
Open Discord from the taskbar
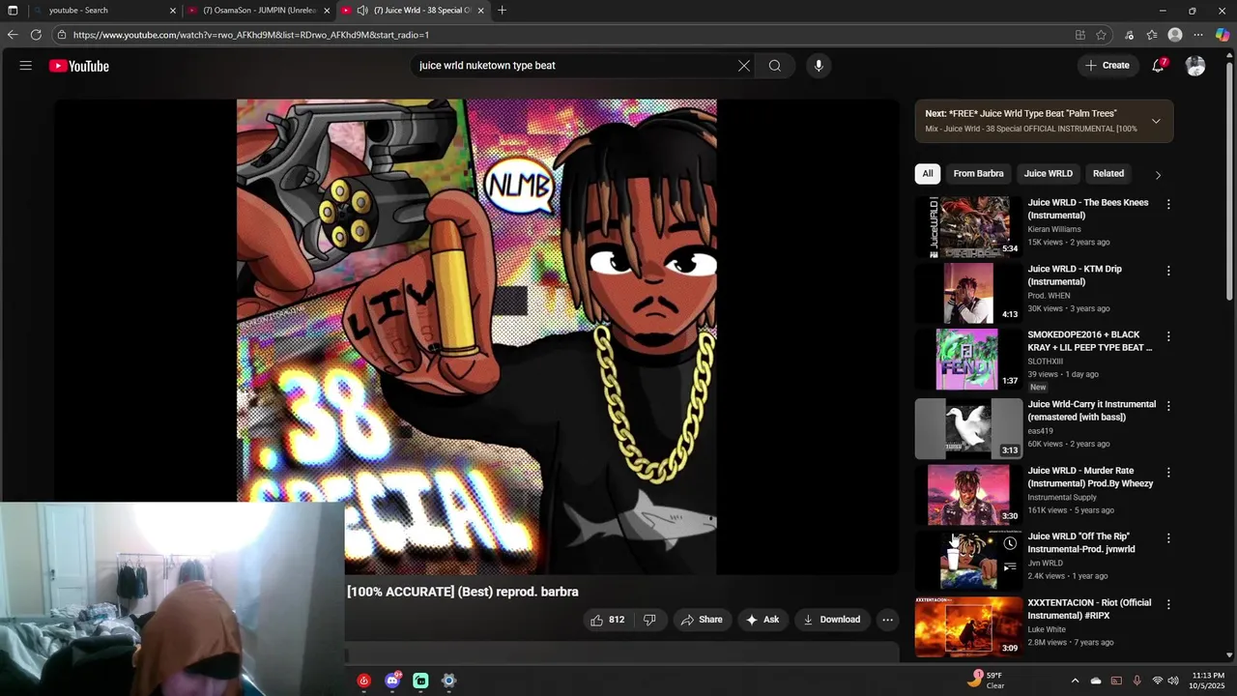[392, 681]
